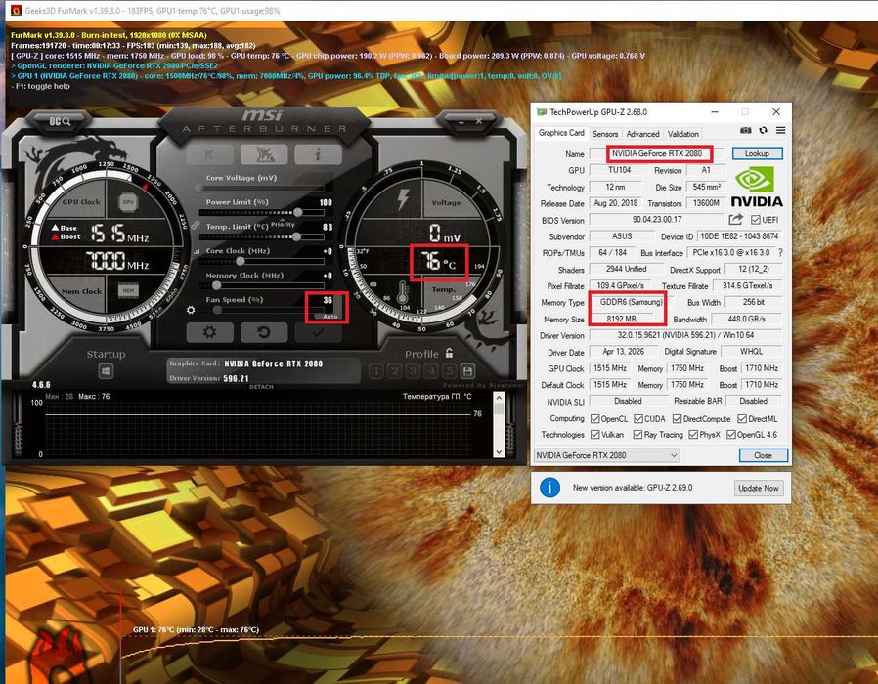Screen dimensions: 878x684
Task: Click the Device ID field in GPU-Z
Action: [x=739, y=236]
